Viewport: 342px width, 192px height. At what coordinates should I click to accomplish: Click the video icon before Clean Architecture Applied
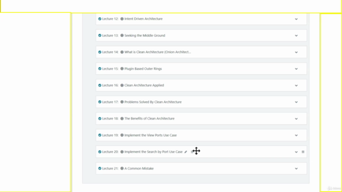[122, 85]
